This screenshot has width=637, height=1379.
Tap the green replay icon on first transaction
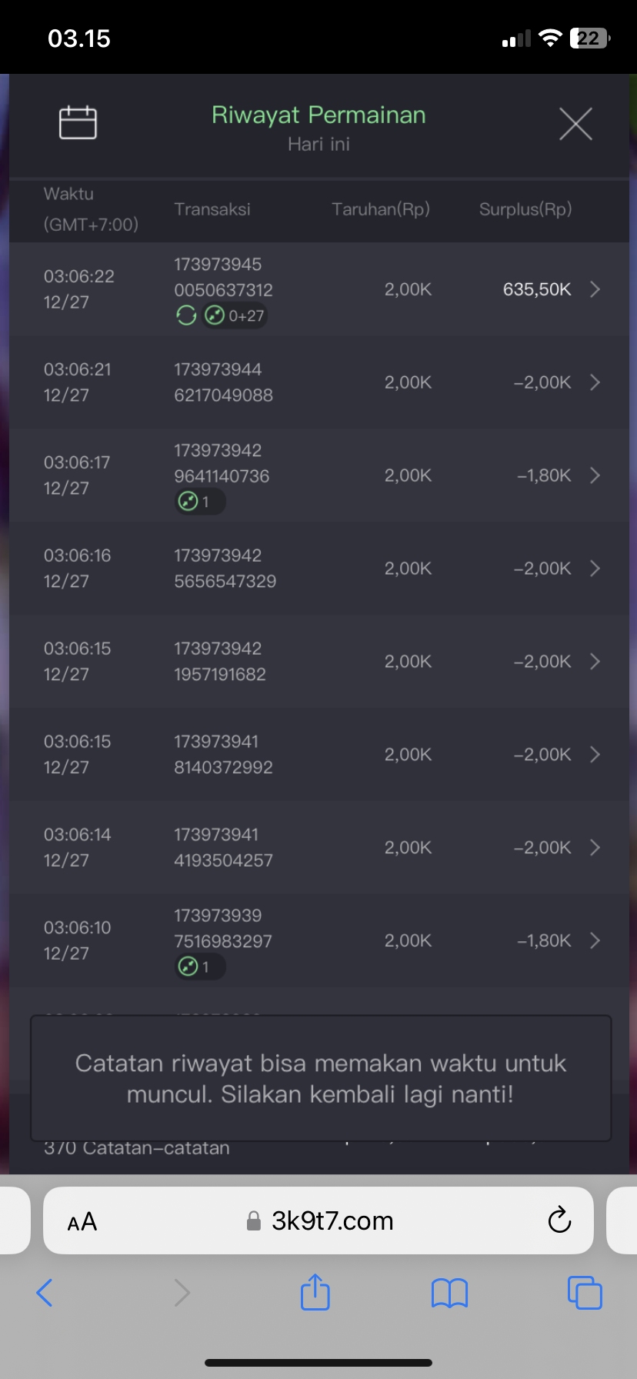(x=186, y=316)
